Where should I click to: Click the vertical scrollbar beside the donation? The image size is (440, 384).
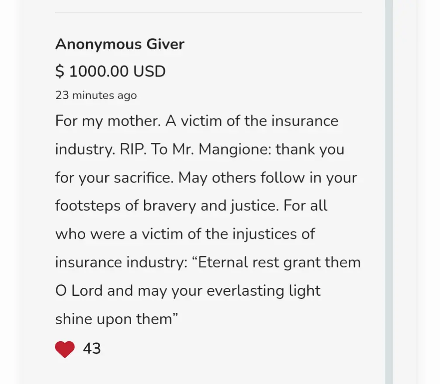tap(388, 192)
